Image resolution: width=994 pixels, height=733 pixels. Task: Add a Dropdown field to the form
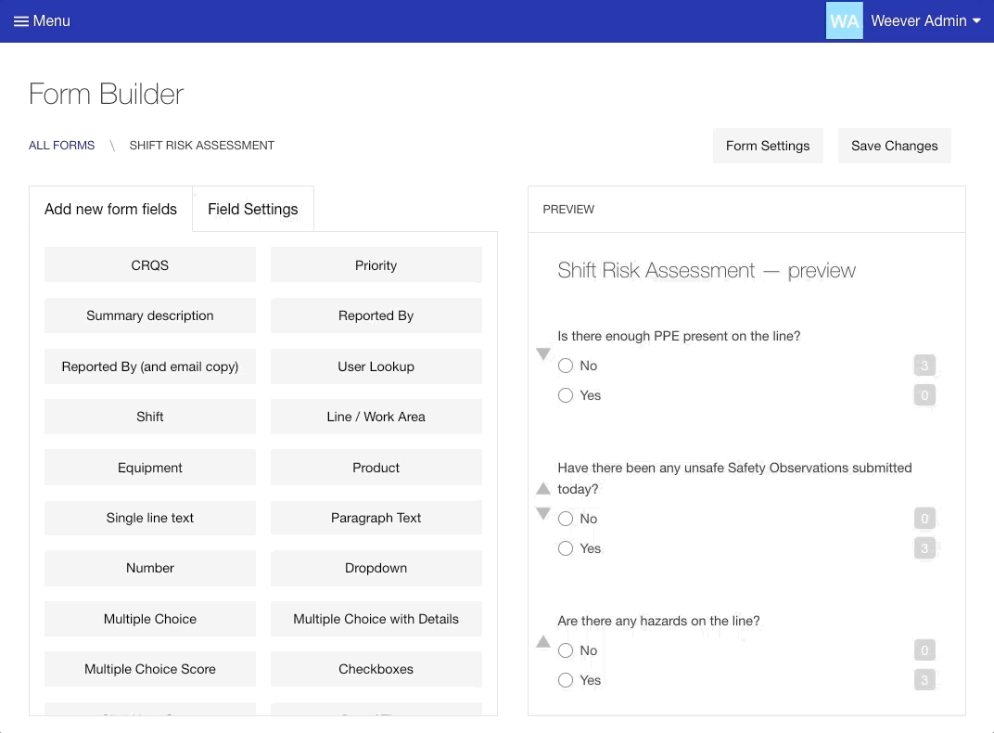click(376, 568)
